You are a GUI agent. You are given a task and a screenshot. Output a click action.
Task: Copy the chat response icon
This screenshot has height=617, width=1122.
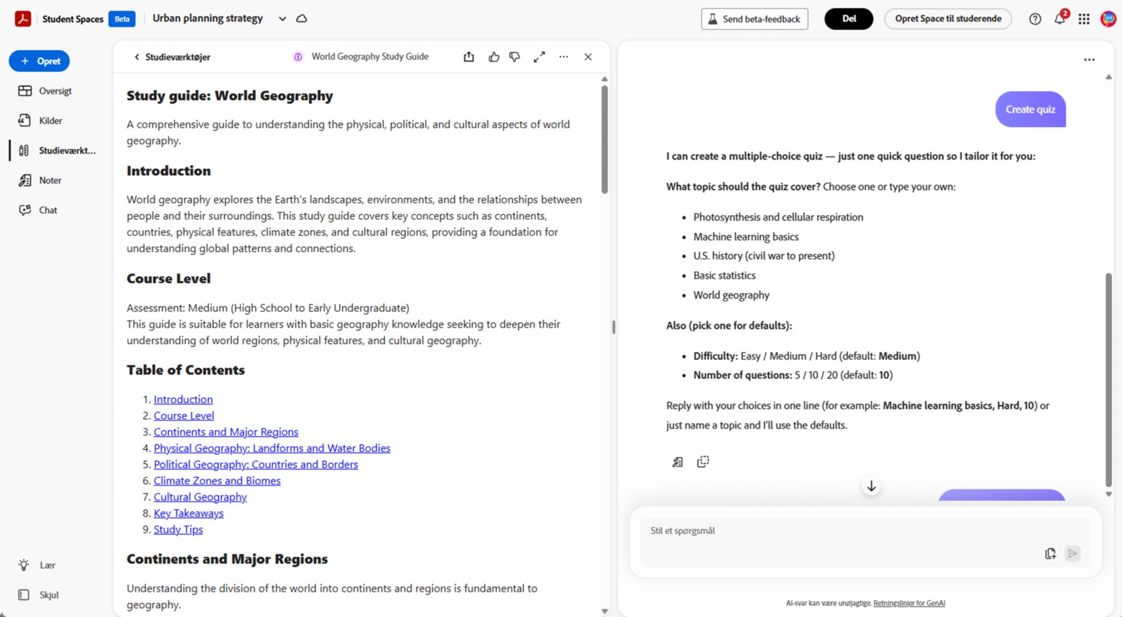[703, 462]
